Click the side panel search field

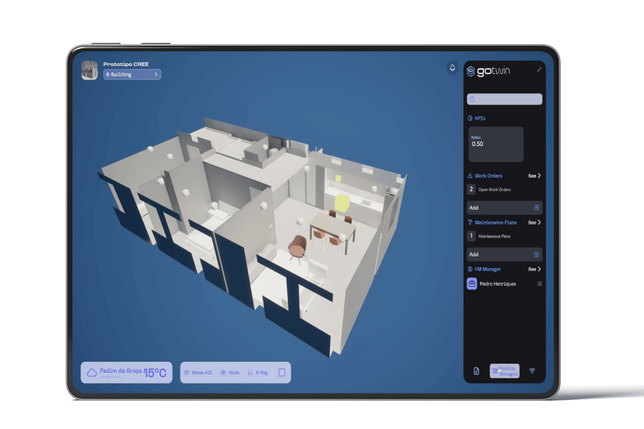coord(504,99)
